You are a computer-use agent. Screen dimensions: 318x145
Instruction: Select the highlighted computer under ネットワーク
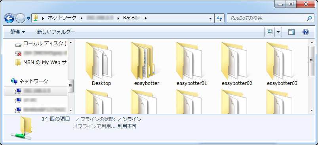(x=36, y=91)
